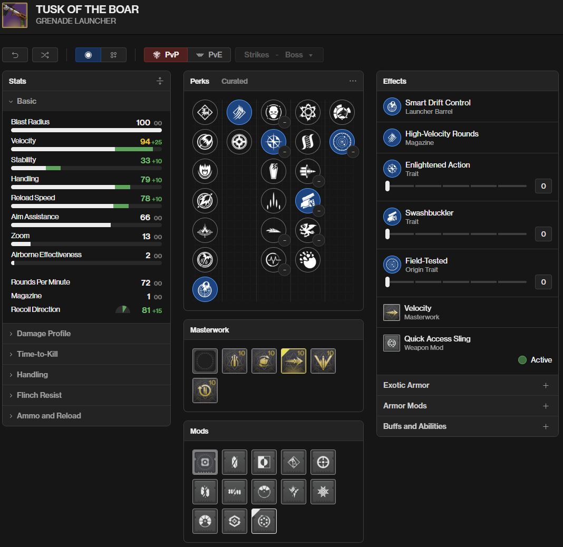Switch to the Curated perks tab
Screen dimensions: 563x547
click(x=235, y=81)
